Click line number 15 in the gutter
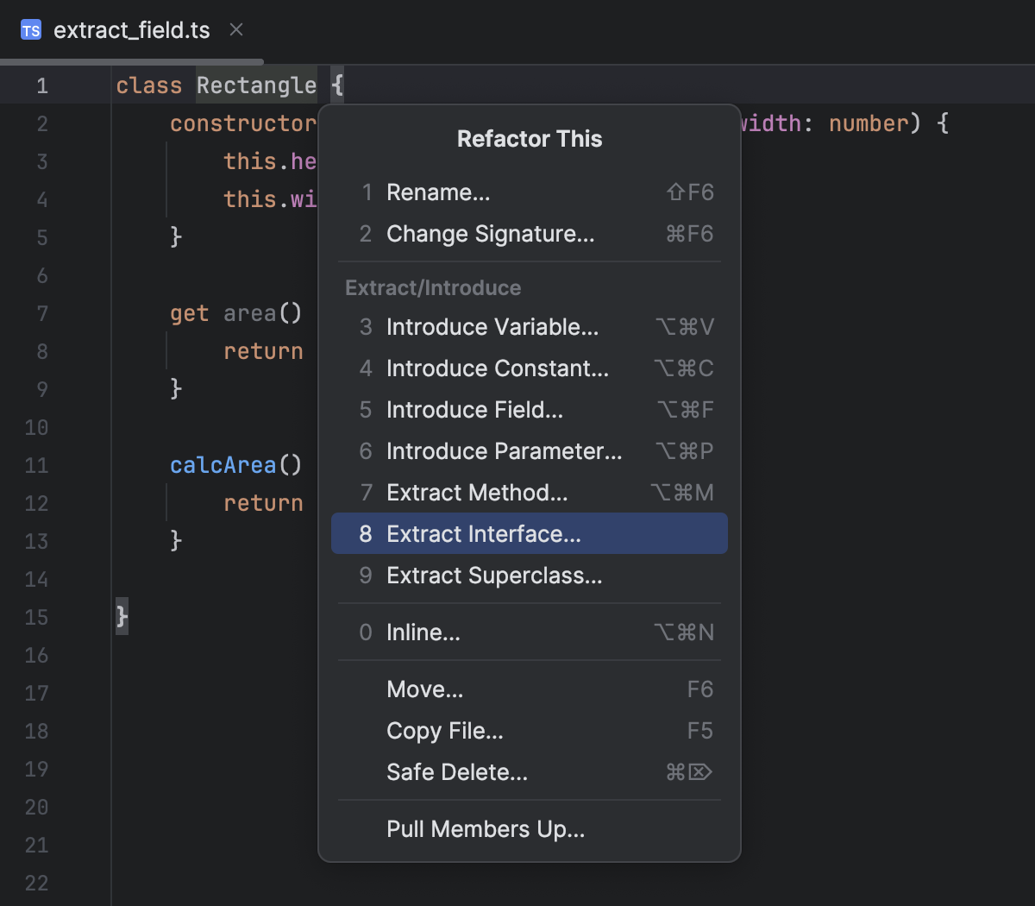The width and height of the screenshot is (1035, 906). (36, 617)
